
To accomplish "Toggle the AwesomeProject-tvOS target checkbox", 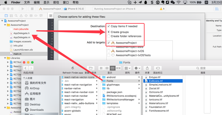I will coord(109,51).
